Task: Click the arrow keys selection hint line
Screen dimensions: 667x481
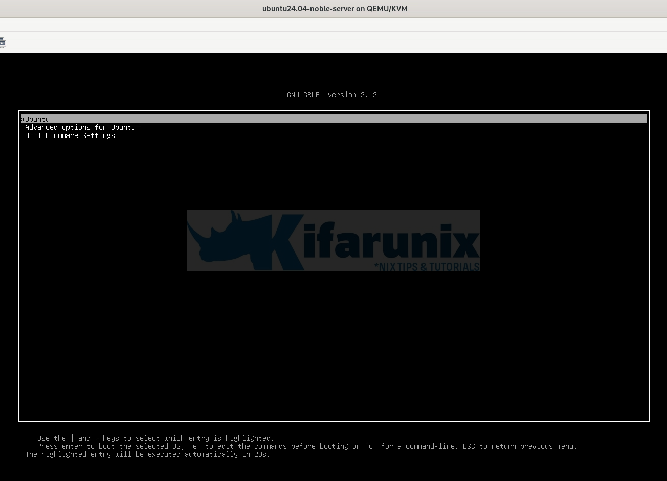Action: point(156,438)
